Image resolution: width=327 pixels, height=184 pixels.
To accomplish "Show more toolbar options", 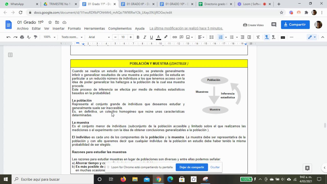I will point(291,37).
